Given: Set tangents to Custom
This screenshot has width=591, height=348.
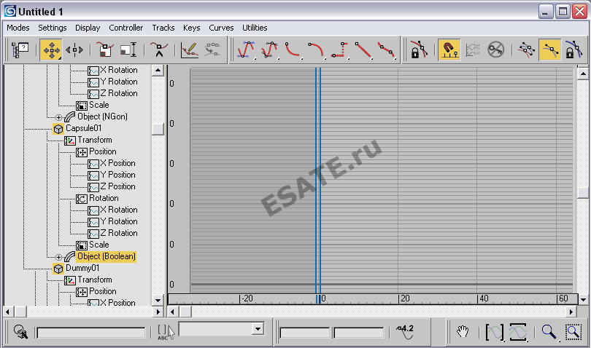Looking at the screenshot, I should 269,50.
